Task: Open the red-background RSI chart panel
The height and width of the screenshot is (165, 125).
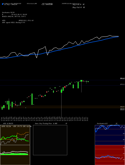Action: coord(110,155)
